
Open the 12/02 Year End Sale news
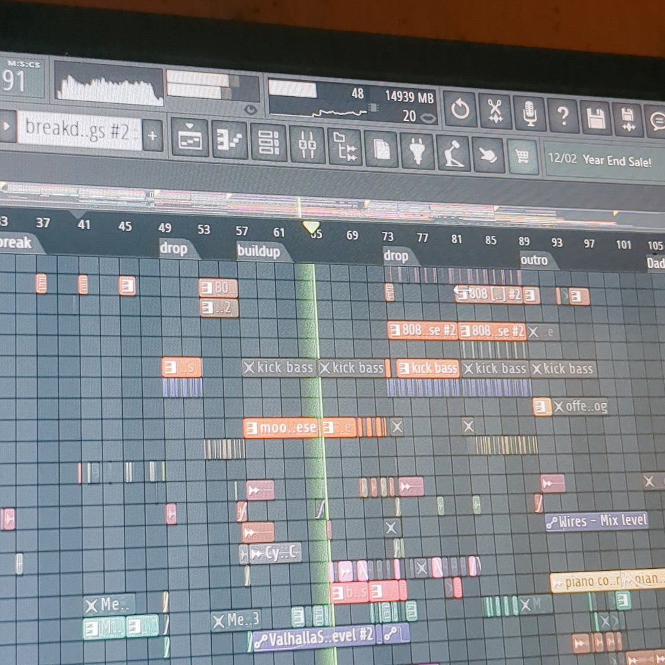click(x=604, y=161)
